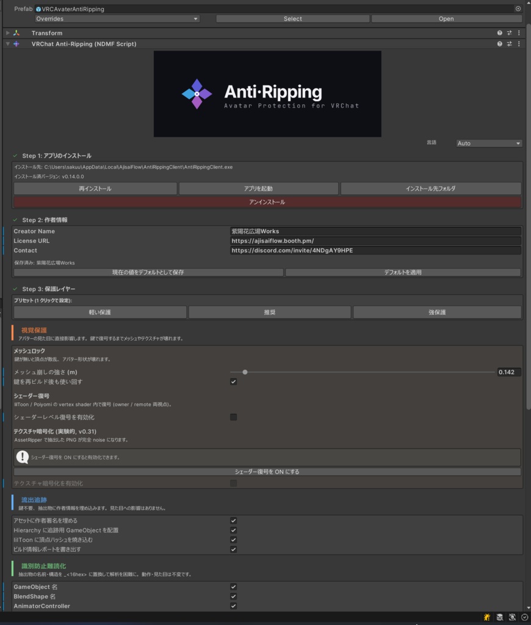Click the Contact input field
The height and width of the screenshot is (625, 531).
[x=375, y=250]
